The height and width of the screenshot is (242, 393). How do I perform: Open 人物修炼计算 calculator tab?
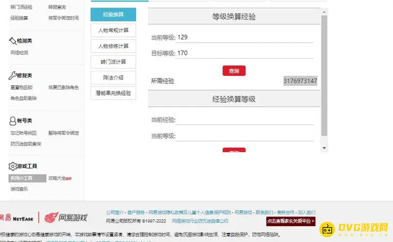point(113,46)
